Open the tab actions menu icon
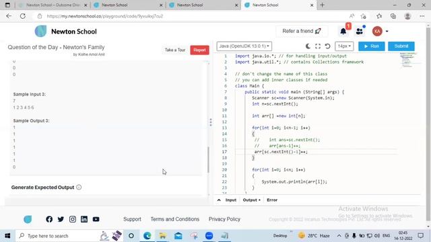 pyautogui.click(x=7, y=5)
